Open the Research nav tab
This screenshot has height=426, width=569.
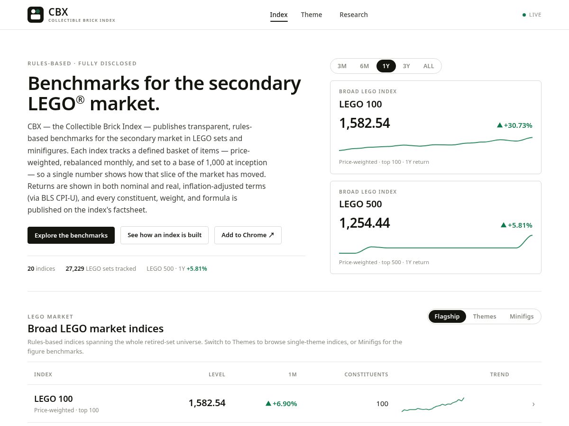[x=354, y=15]
